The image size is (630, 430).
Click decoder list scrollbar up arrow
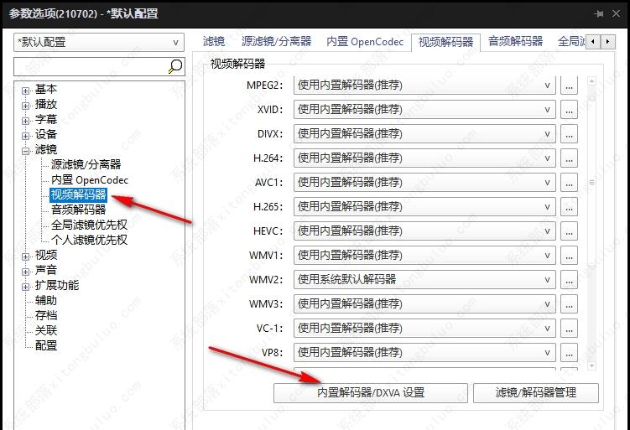pyautogui.click(x=591, y=81)
